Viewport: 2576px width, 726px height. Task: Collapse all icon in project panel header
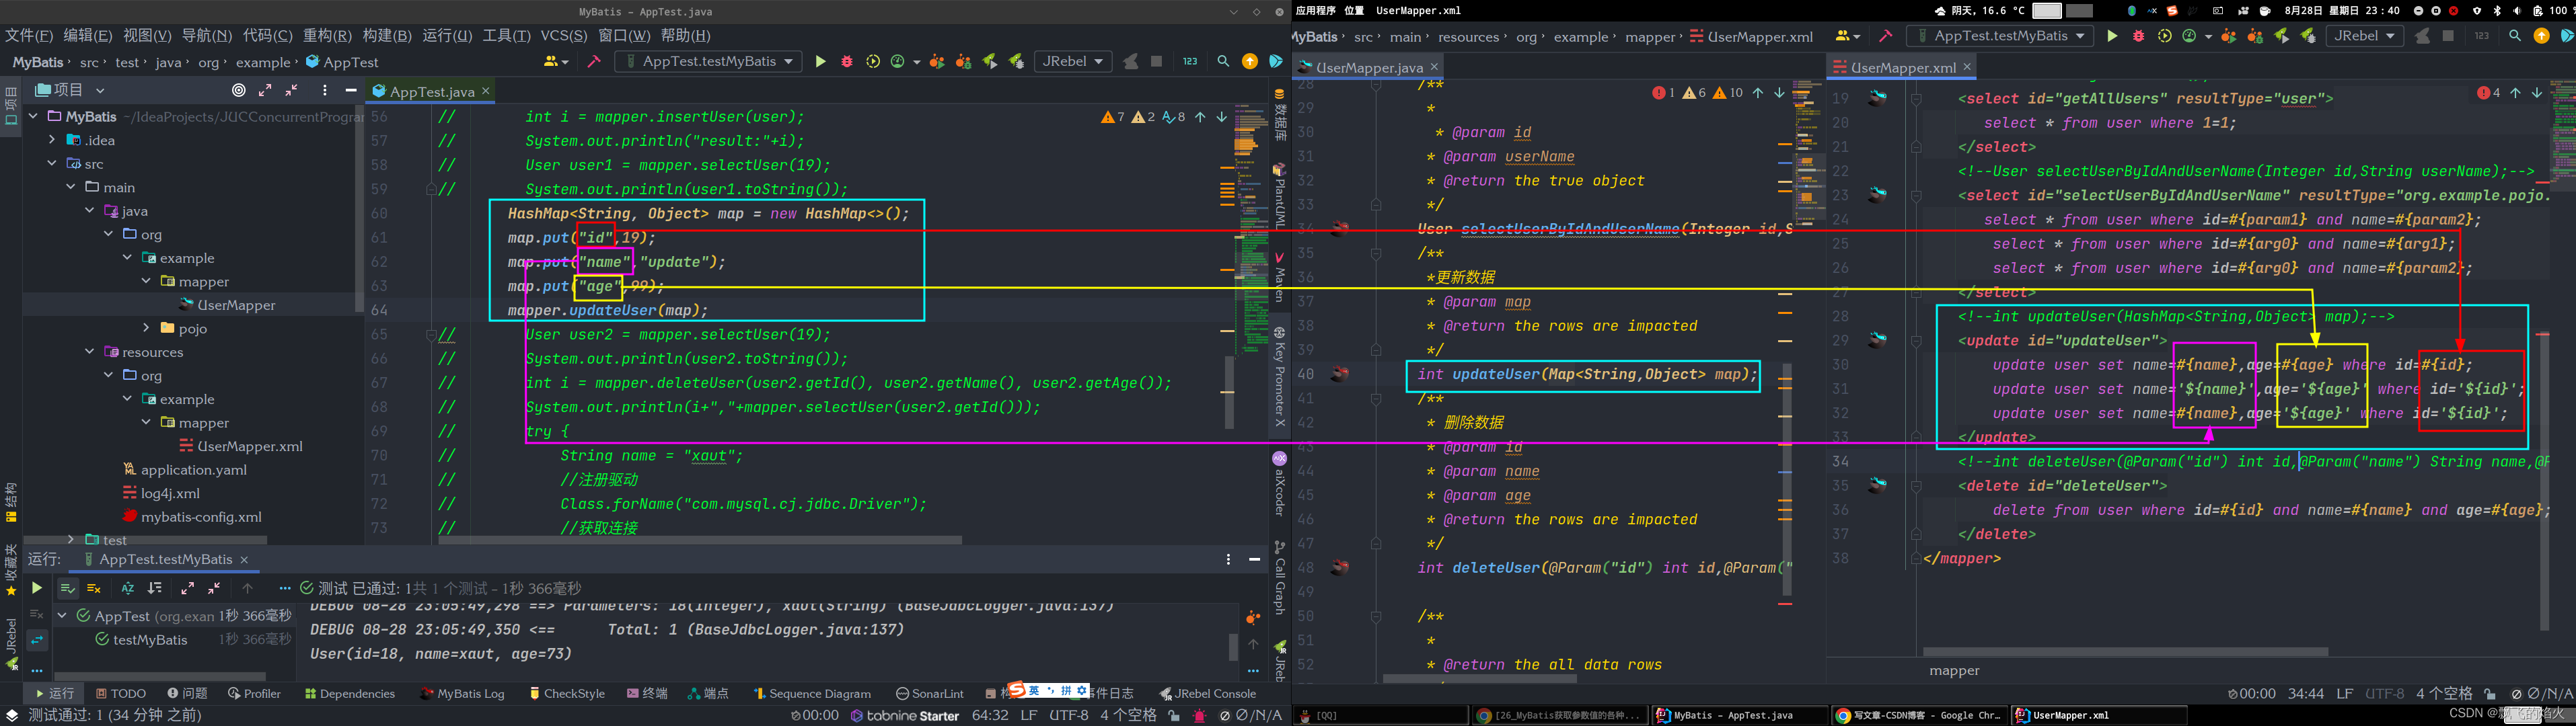(292, 90)
